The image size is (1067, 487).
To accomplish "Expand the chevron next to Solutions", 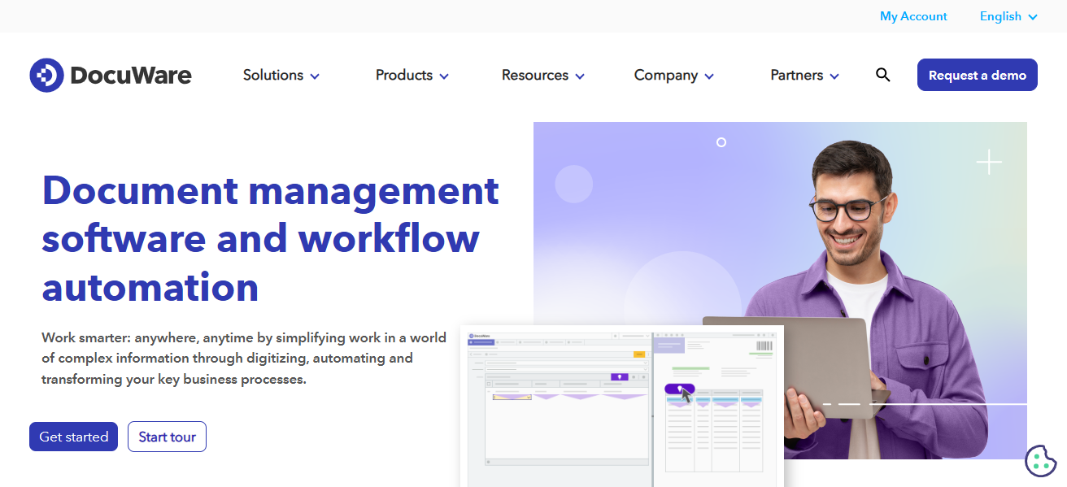I will pyautogui.click(x=315, y=76).
